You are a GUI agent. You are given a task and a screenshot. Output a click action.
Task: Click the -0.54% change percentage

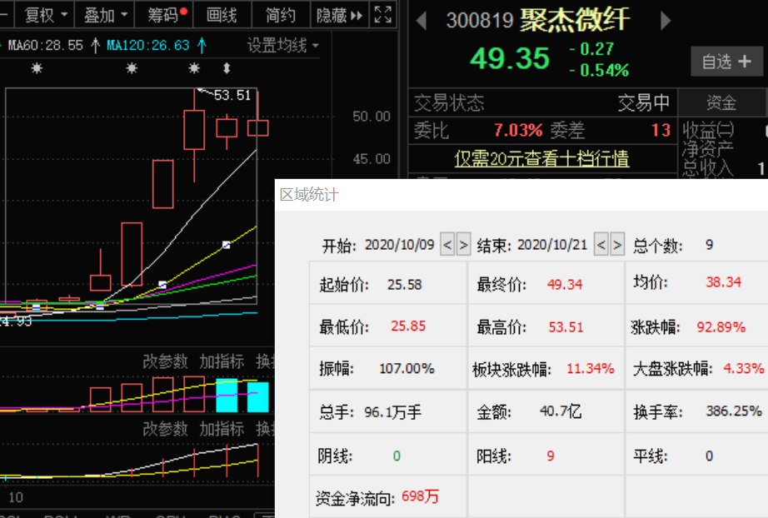coord(599,71)
